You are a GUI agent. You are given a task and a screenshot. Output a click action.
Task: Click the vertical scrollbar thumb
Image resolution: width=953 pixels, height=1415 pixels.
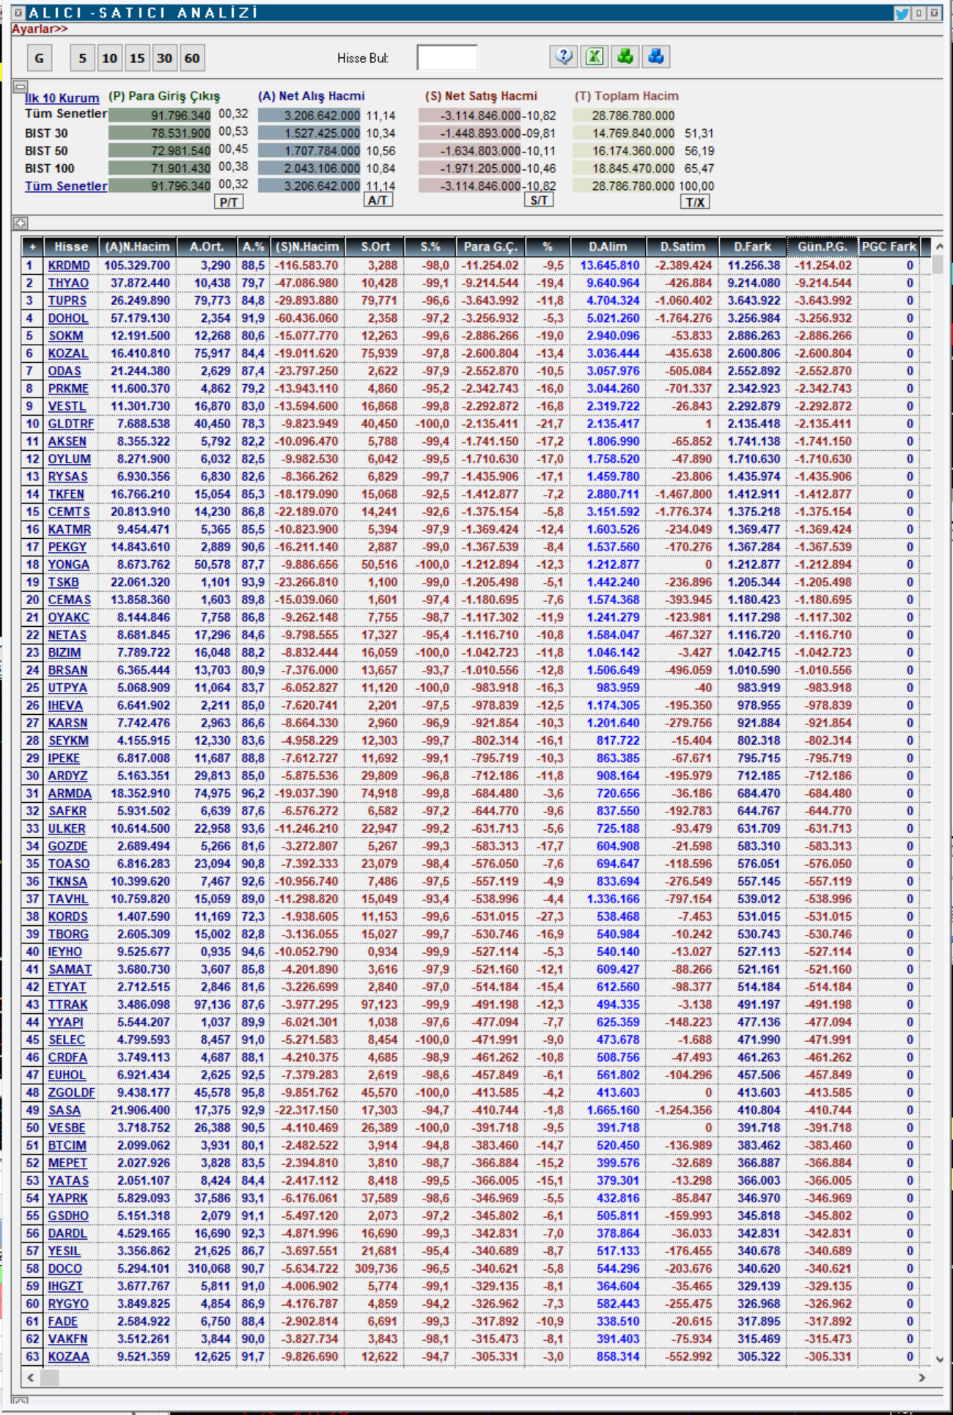(x=939, y=264)
